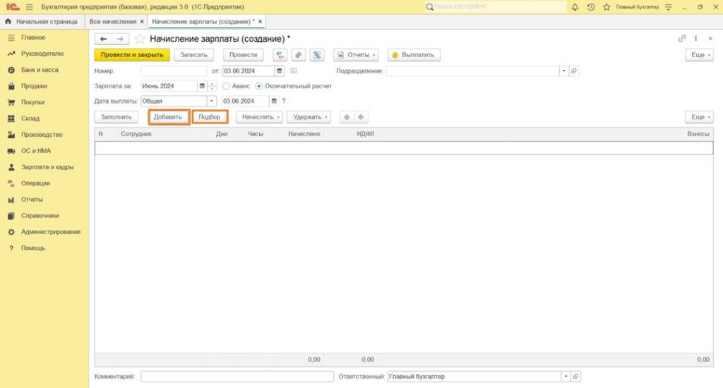Click the Комментарий input field

pos(237,377)
